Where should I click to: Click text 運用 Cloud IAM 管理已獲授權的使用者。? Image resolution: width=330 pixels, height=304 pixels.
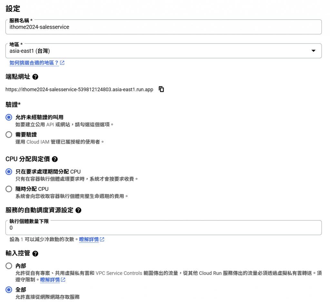[x=60, y=142]
